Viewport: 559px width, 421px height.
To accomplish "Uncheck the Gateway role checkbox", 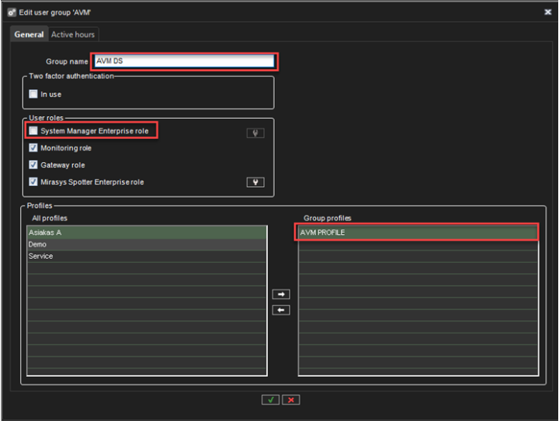I will 33,165.
